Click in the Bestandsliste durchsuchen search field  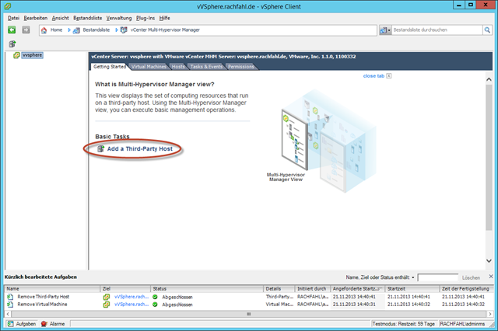pos(437,30)
